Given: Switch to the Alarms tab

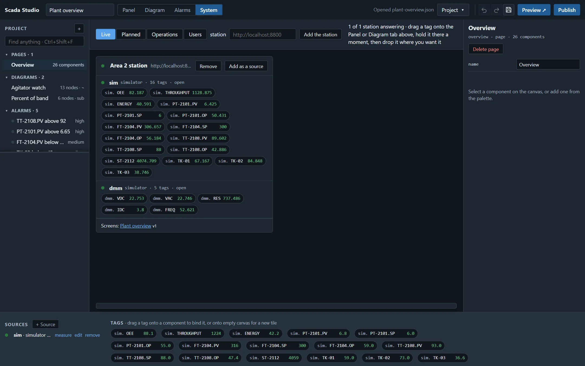Looking at the screenshot, I should 182,10.
